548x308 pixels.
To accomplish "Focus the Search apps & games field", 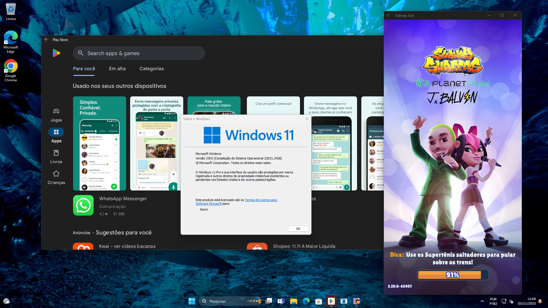I will (139, 53).
